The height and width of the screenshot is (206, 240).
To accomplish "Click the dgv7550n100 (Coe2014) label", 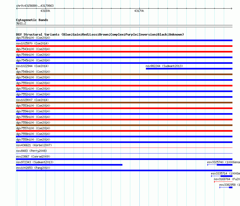I will pyautogui.click(x=33, y=83).
